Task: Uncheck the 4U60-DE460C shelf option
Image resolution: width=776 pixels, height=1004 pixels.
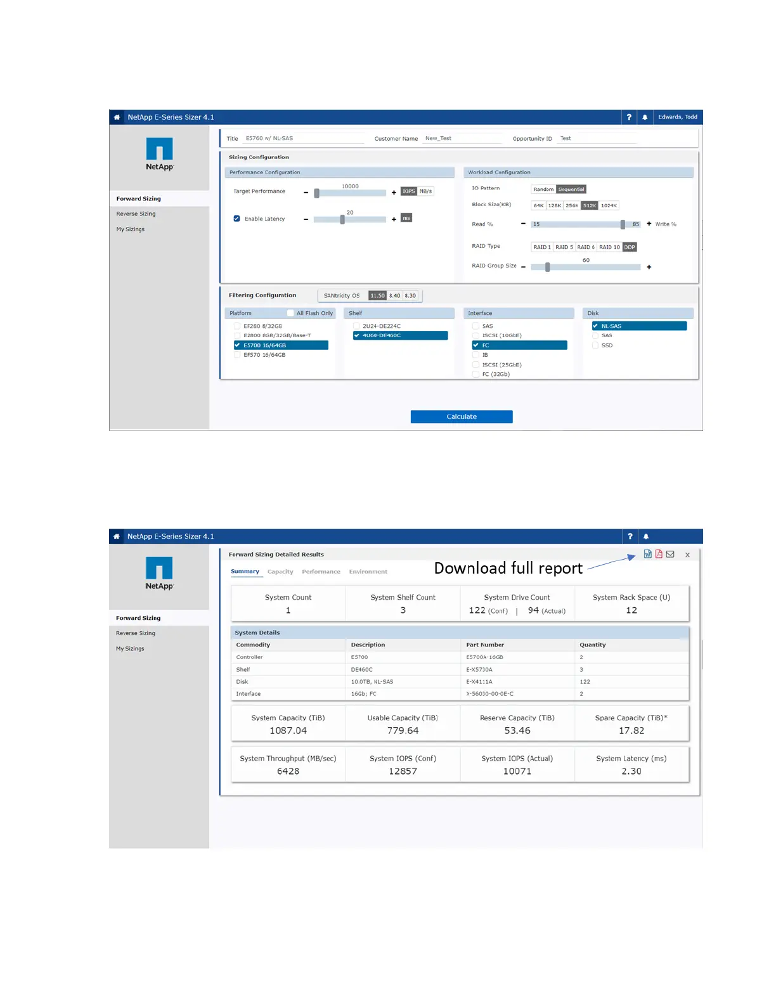Action: (356, 335)
